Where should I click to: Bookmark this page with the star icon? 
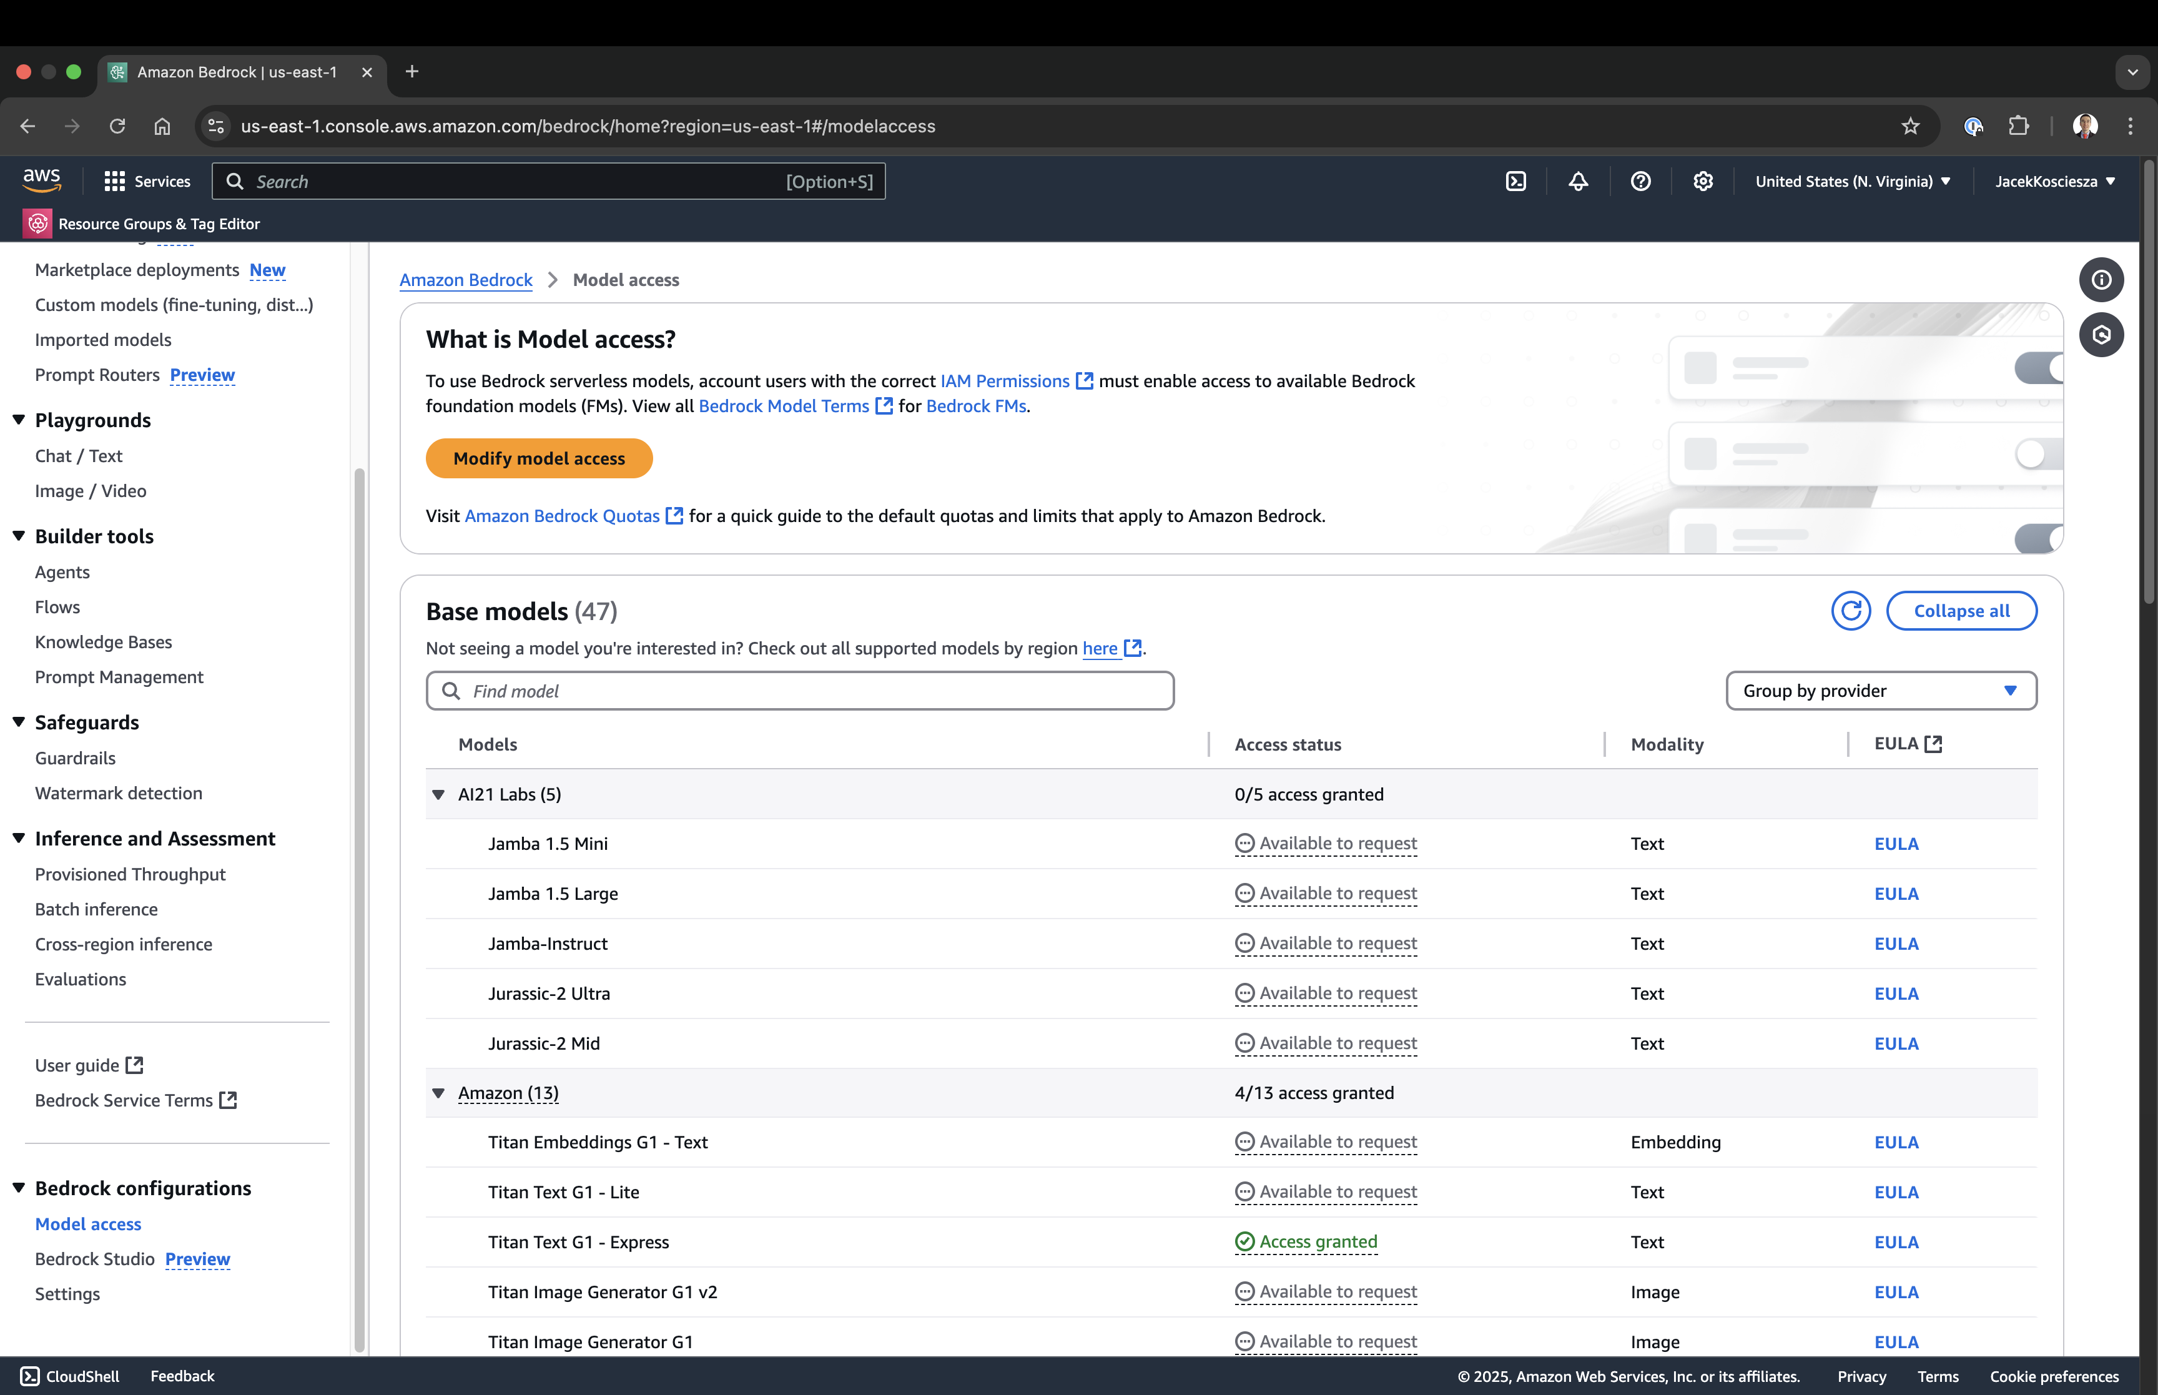click(x=1911, y=126)
